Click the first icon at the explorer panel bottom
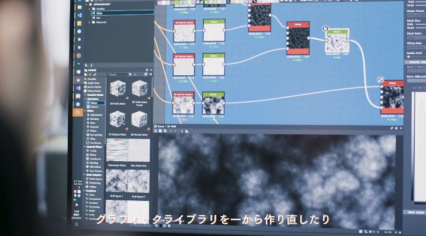This screenshot has width=426, height=236. (86, 65)
